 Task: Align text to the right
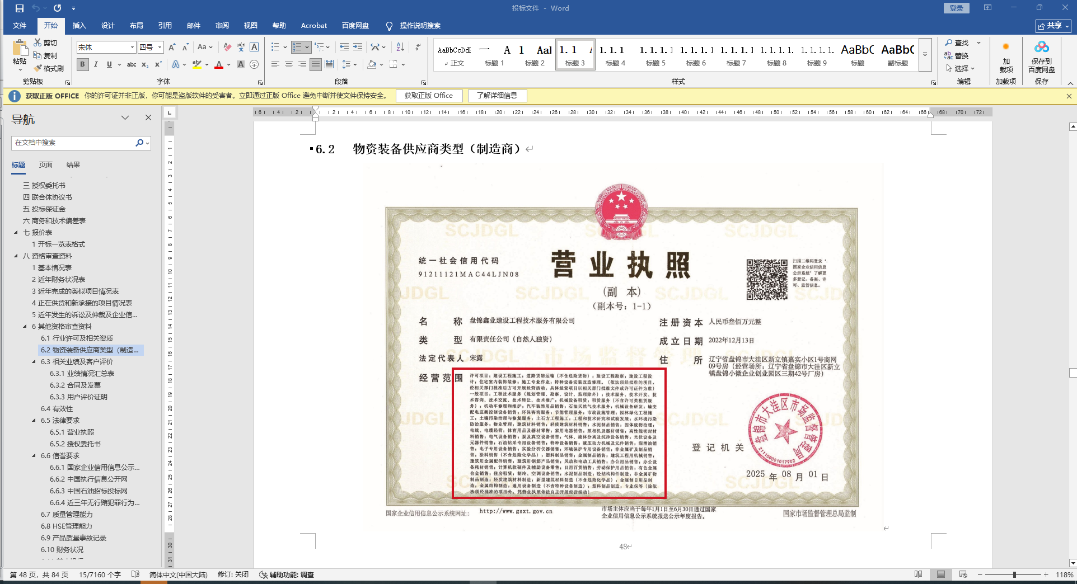tap(302, 64)
